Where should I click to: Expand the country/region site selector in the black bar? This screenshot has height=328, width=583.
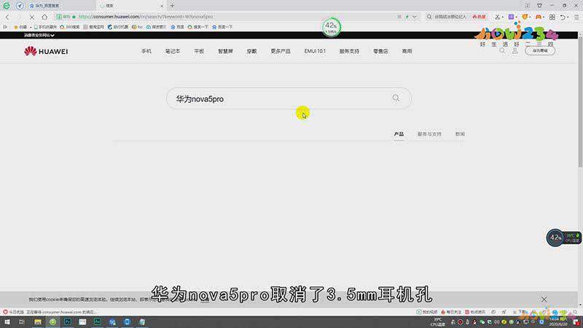[x=39, y=35]
